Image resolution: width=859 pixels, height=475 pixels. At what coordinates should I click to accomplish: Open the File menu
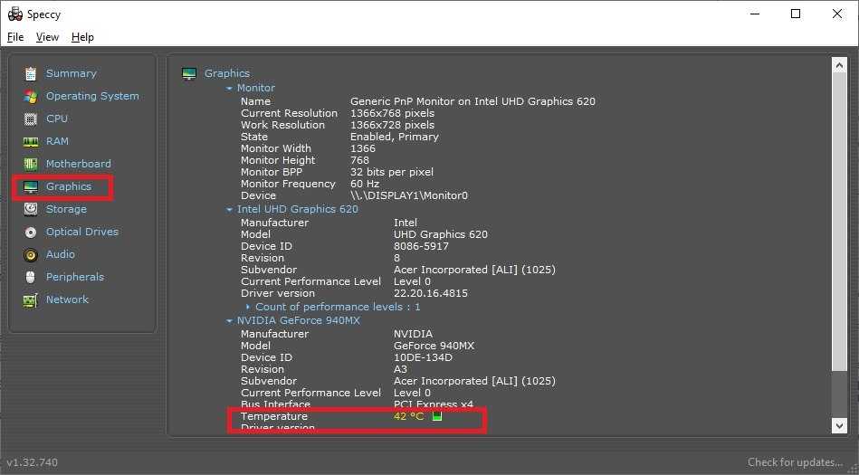point(15,37)
